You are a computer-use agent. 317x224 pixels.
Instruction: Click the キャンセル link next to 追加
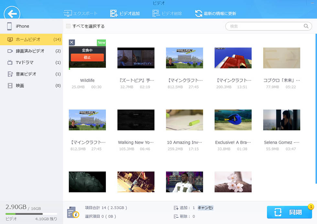tap(205, 208)
